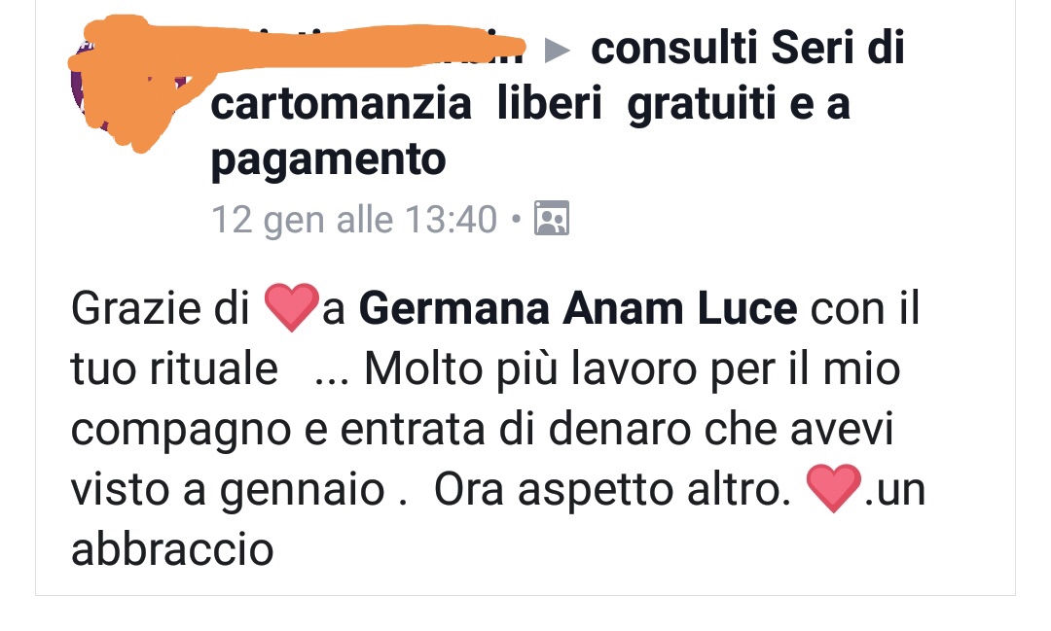Click the text "tuo rituale"
This screenshot has width=1051, height=631.
(174, 368)
